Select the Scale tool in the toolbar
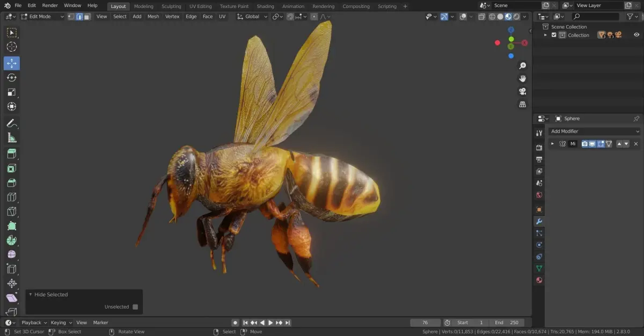Image resolution: width=644 pixels, height=336 pixels. pyautogui.click(x=12, y=92)
